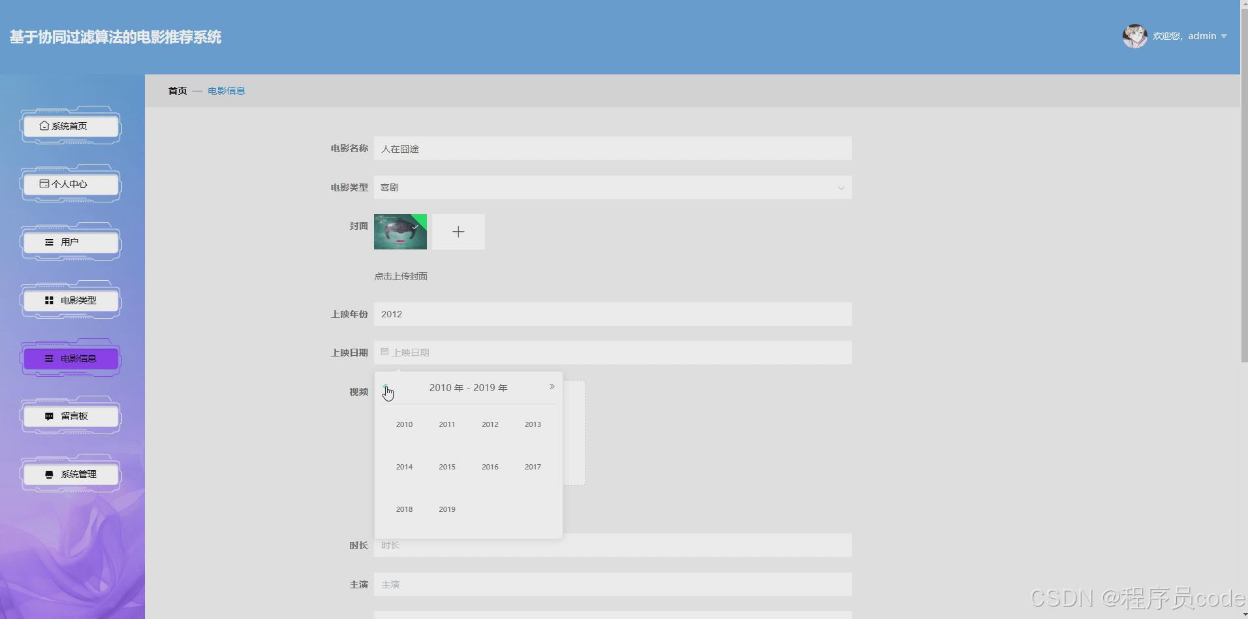Screen dimensions: 1248x619
Task: Go to next decade in year picker
Action: (552, 387)
